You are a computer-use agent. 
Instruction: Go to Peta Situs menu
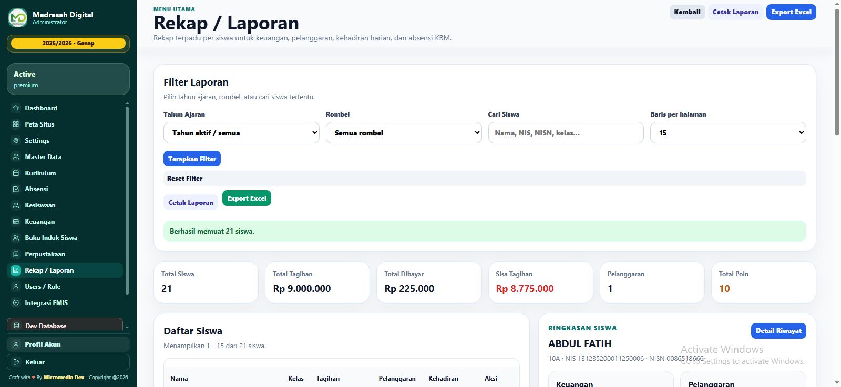tap(65, 124)
